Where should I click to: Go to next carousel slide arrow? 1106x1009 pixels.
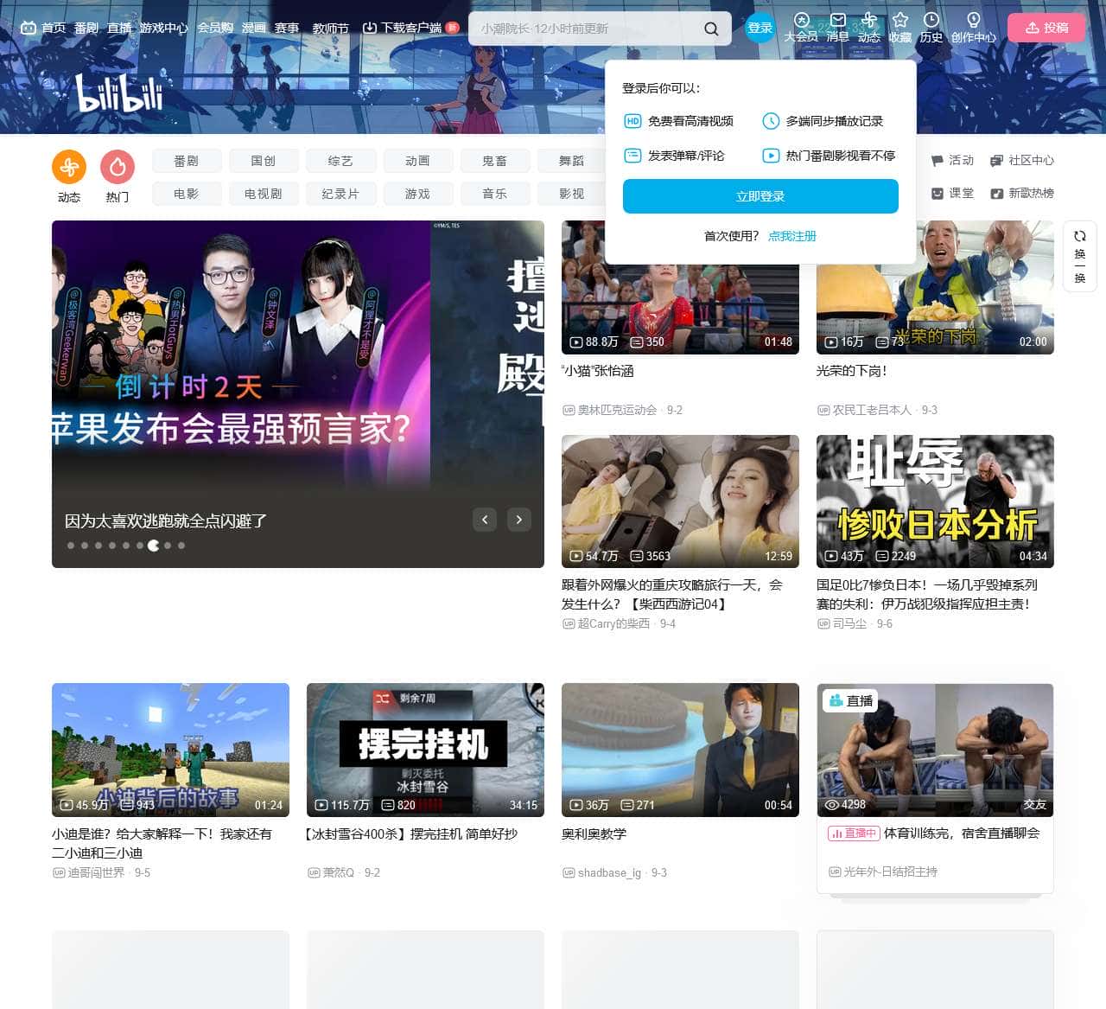pos(518,520)
